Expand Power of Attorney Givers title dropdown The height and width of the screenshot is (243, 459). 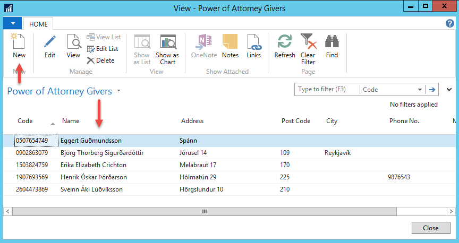pyautogui.click(x=119, y=91)
